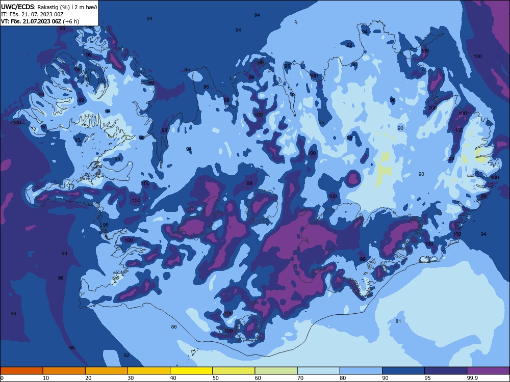This screenshot has width=510, height=382.
Task: Click the 0–10 dark orange legend swatch
Action: click(21, 371)
